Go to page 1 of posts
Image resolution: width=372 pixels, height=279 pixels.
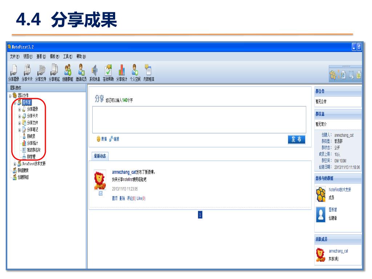click(x=200, y=215)
